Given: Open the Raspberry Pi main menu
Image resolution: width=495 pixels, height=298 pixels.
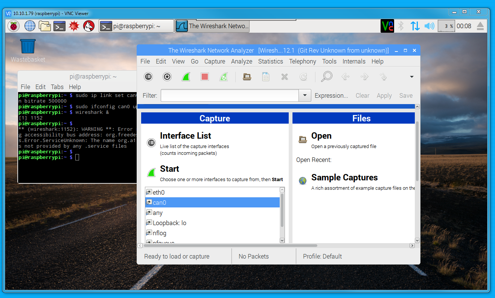Looking at the screenshot, I should click(14, 26).
